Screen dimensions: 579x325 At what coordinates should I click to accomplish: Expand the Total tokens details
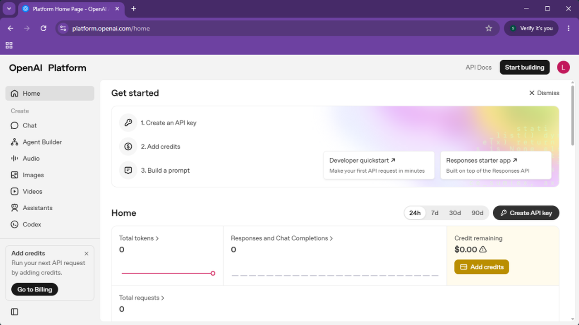139,238
